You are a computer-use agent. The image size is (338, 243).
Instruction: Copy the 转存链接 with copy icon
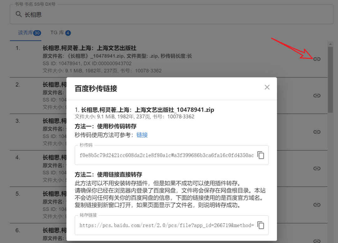(x=261, y=225)
